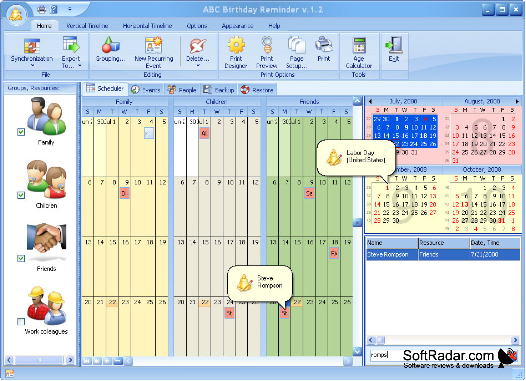This screenshot has width=526, height=381.
Task: Click the plus button in scheduler navigator
Action: pos(107,361)
